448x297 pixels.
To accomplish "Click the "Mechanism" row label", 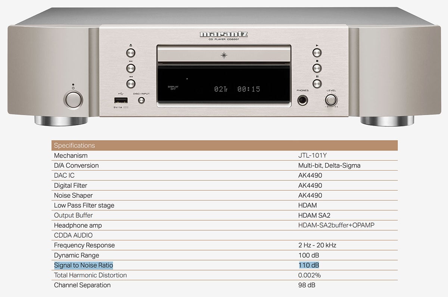I will pyautogui.click(x=71, y=155).
